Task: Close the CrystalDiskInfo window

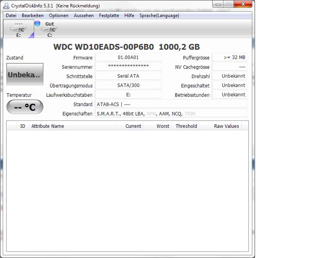Action: pyautogui.click(x=243, y=4)
